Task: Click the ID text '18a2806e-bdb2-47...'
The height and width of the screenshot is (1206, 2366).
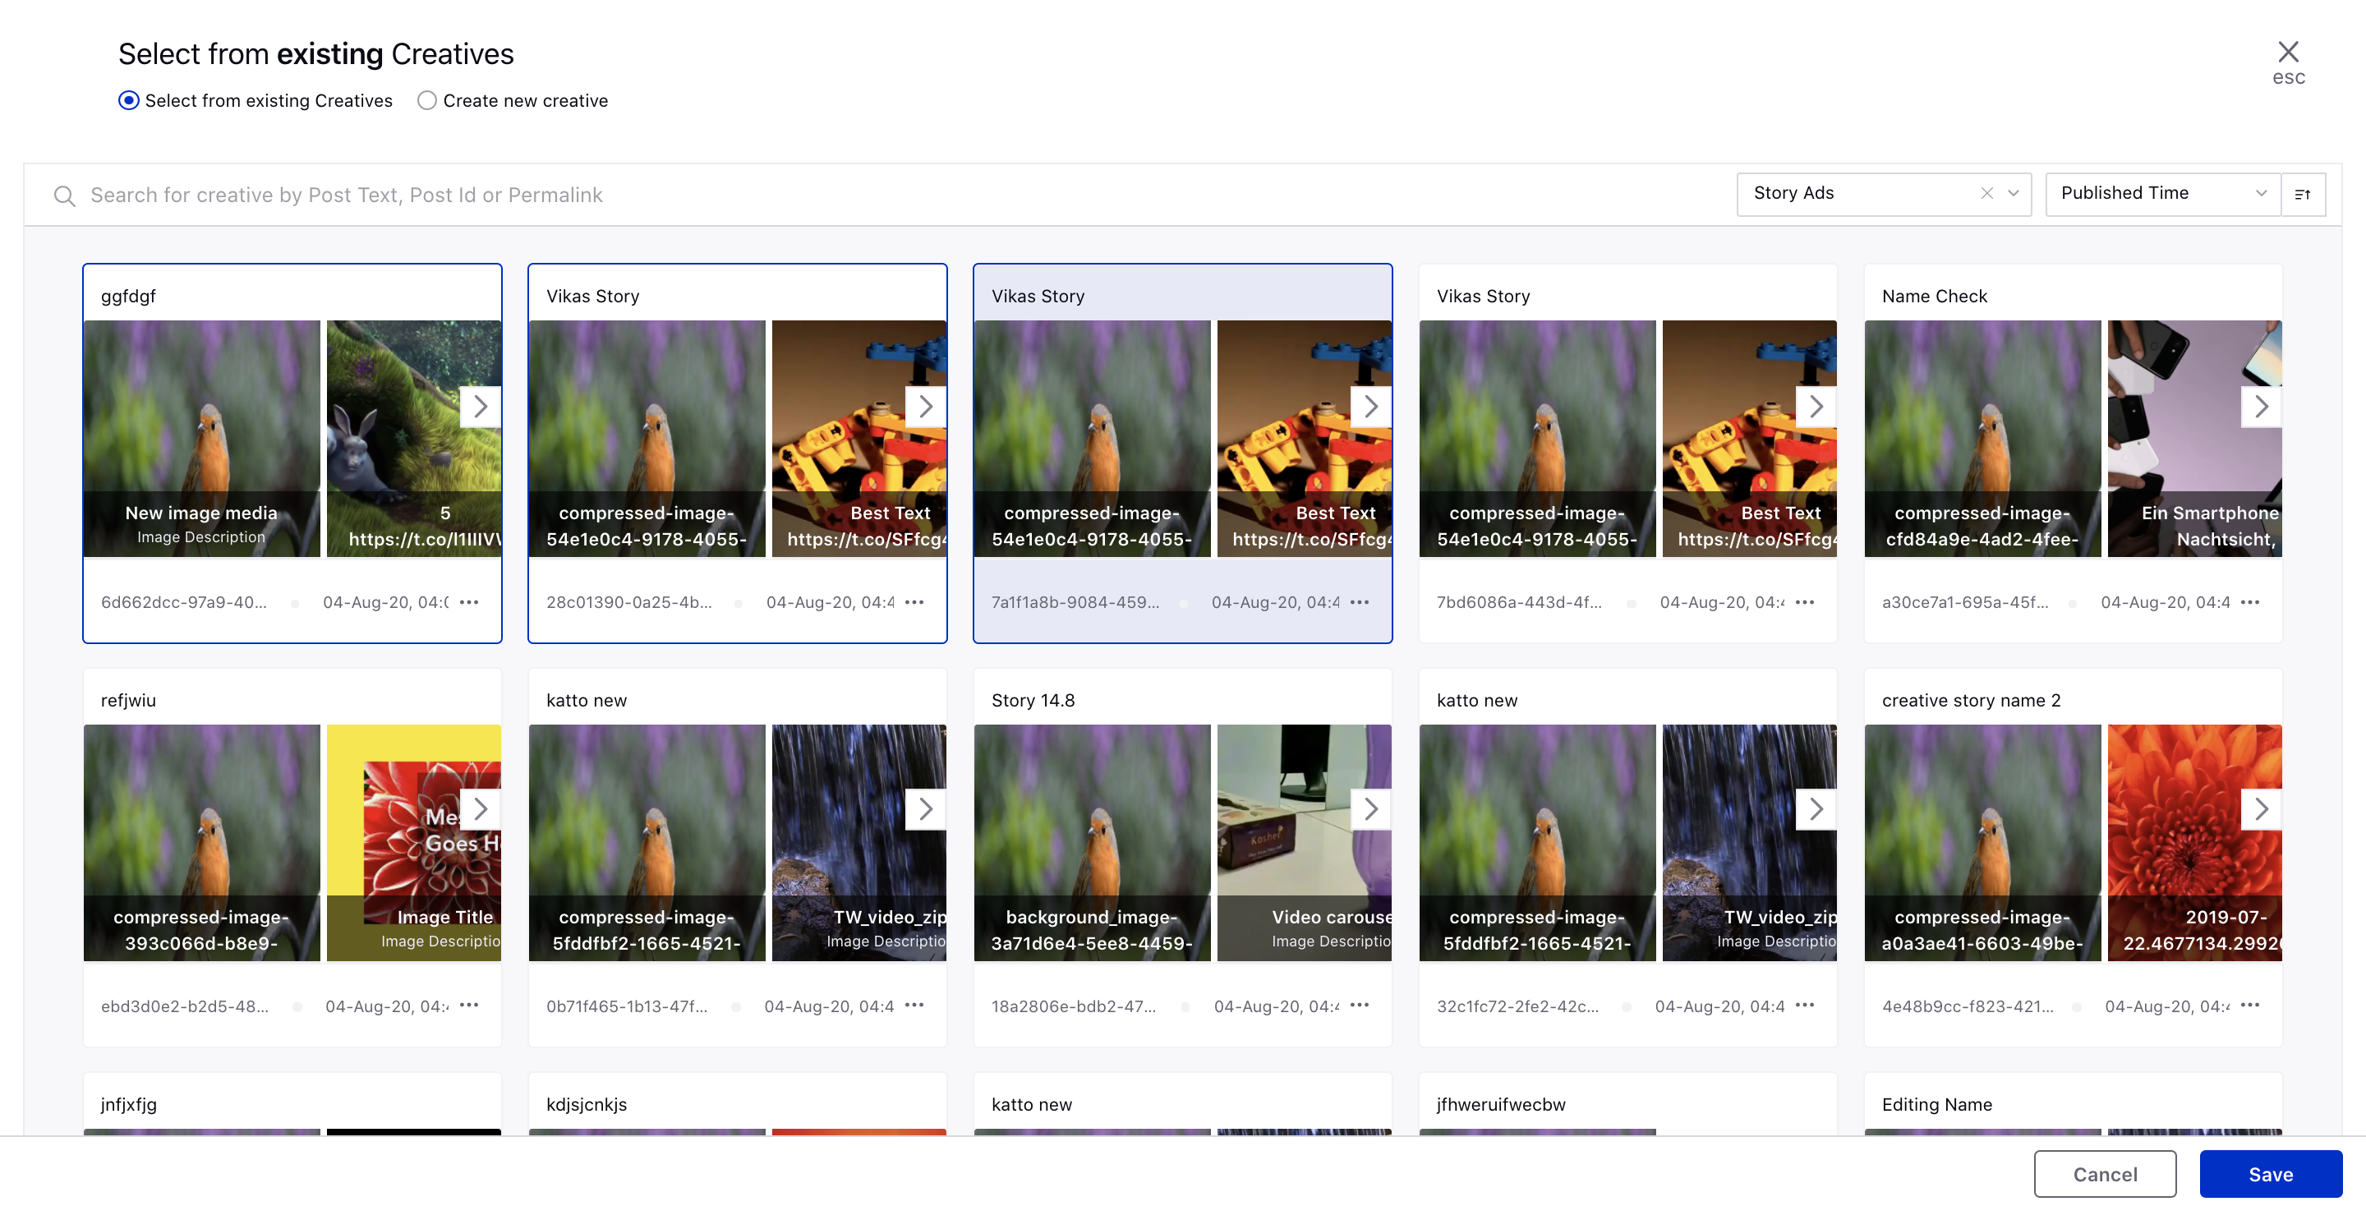Action: (1074, 1006)
